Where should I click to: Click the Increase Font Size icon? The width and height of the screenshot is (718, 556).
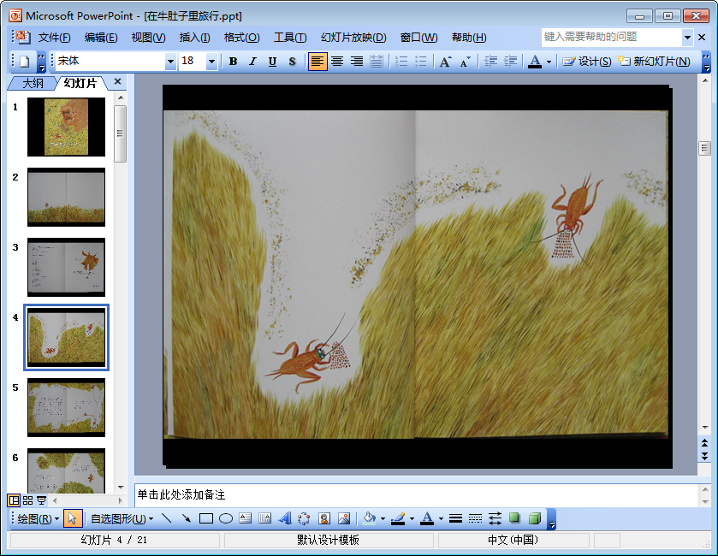(x=445, y=62)
